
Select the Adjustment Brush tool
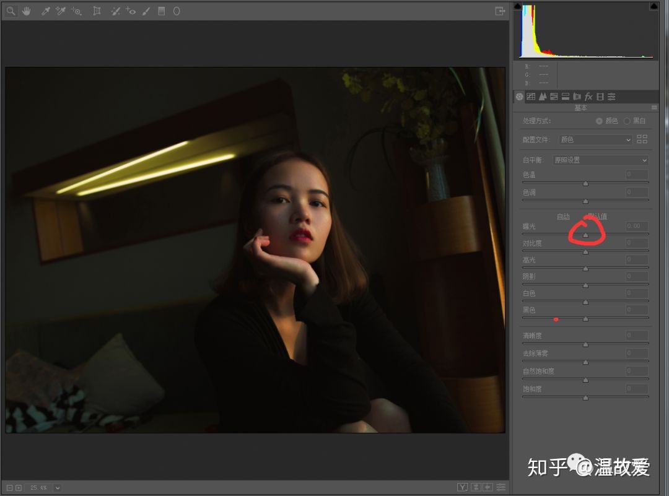coord(146,11)
